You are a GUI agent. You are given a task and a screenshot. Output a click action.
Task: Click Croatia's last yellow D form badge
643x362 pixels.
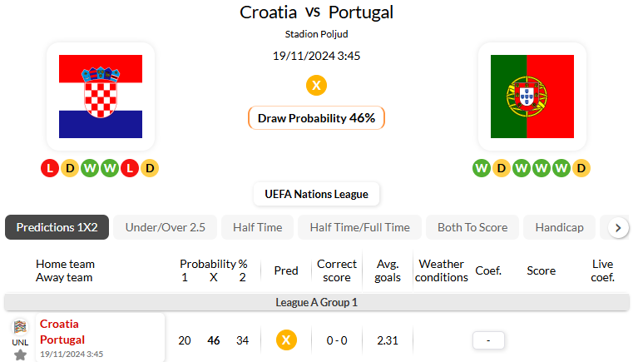[150, 169]
